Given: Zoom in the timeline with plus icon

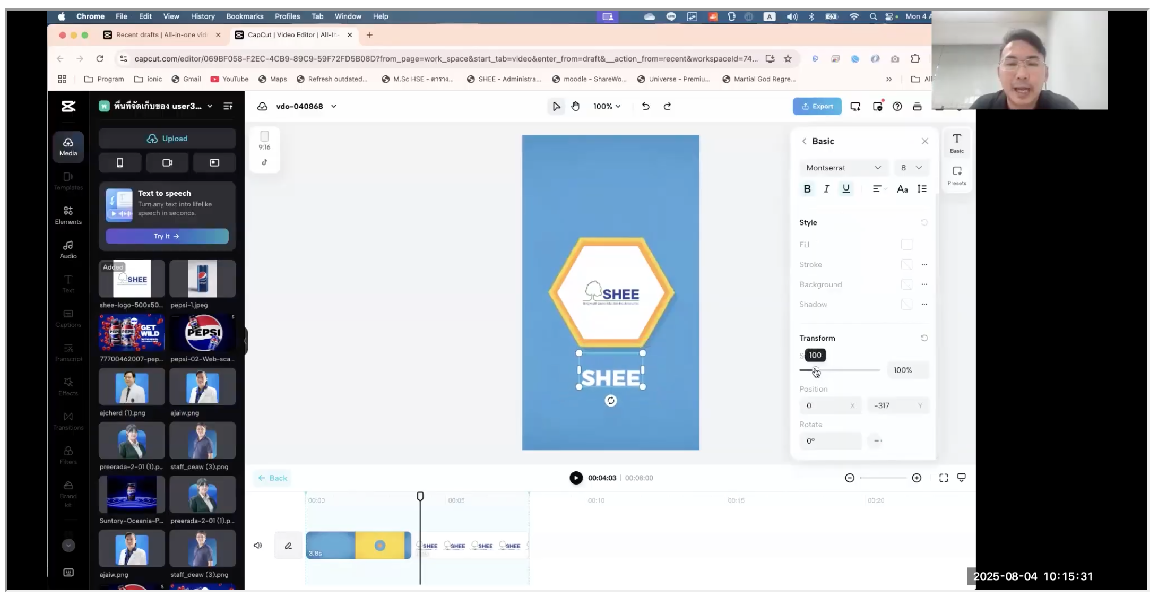Looking at the screenshot, I should pos(917,478).
